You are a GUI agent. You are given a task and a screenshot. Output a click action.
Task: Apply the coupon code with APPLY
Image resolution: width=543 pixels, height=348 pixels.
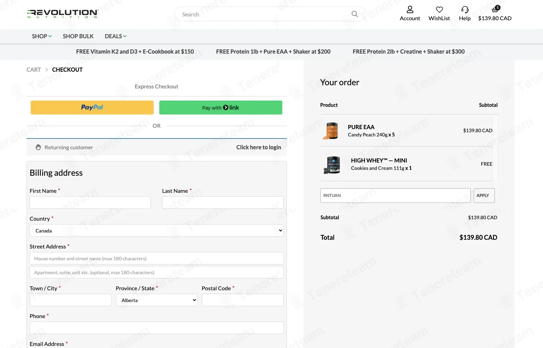(x=484, y=196)
